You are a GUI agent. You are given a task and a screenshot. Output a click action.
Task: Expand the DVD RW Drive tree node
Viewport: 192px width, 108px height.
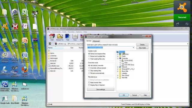(x=120, y=65)
